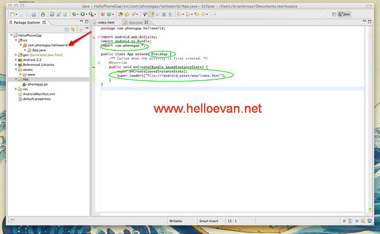This screenshot has height=234, width=380.
Task: Toggle show whitespace characters icon
Action: pyautogui.click(x=170, y=14)
